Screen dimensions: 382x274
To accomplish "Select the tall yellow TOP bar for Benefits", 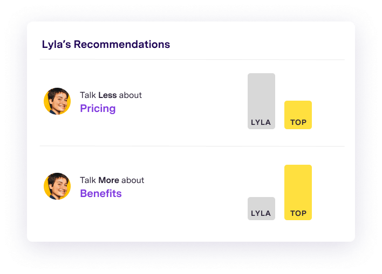I will coord(298,193).
